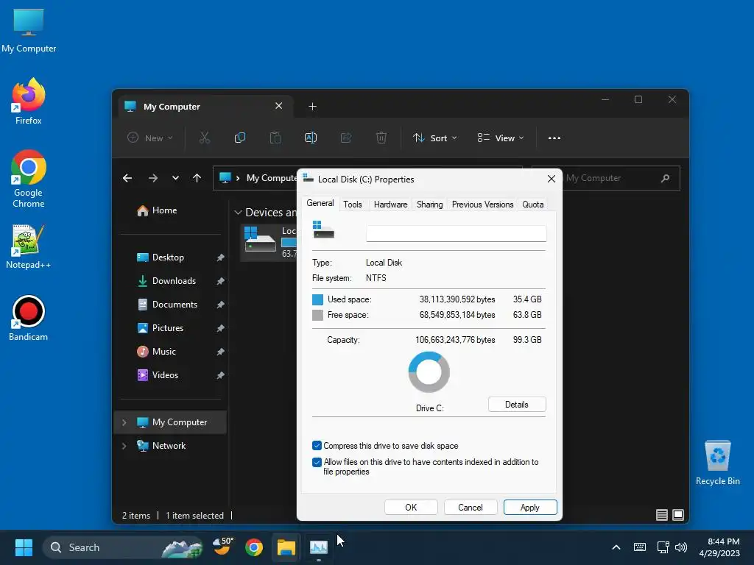Image resolution: width=754 pixels, height=565 pixels.
Task: Click the Copy icon in Explorer toolbar
Action: coord(239,138)
